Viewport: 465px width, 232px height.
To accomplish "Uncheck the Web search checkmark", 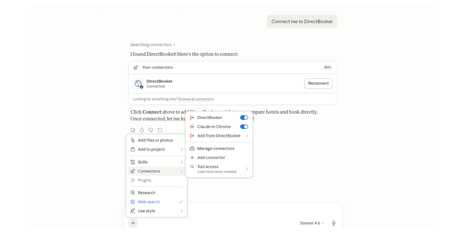I will click(181, 202).
